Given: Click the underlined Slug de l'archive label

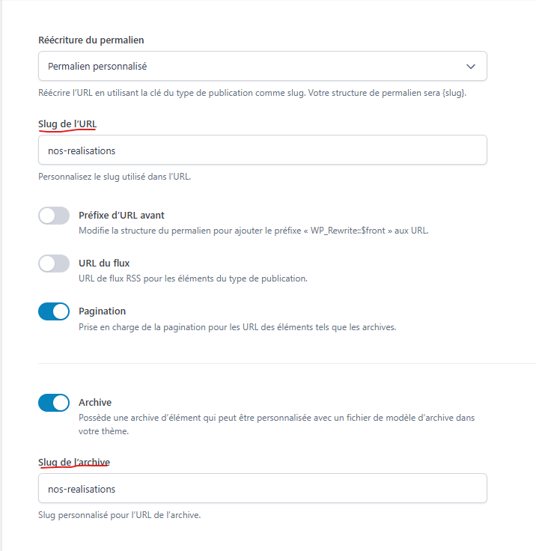Looking at the screenshot, I should (x=74, y=462).
